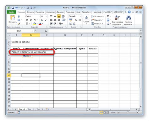This screenshot has width=149, height=121.
Task: Open the Формулы ribbon tab
Action: point(50,12)
